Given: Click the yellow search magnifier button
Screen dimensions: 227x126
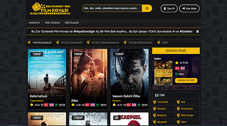Looking at the screenshot, I should point(147,8).
